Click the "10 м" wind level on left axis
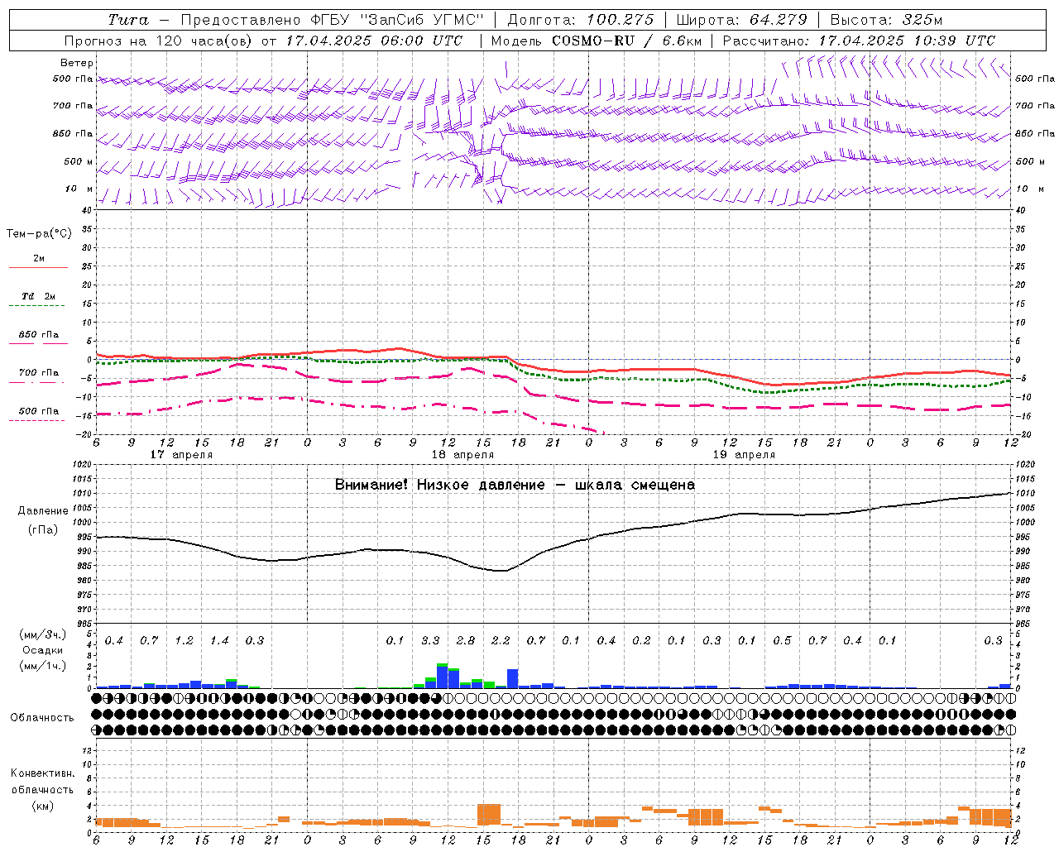The image size is (1059, 847). pyautogui.click(x=79, y=189)
